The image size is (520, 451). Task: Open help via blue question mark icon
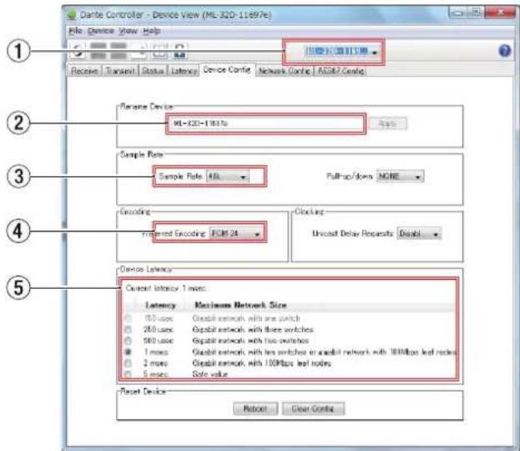click(504, 51)
